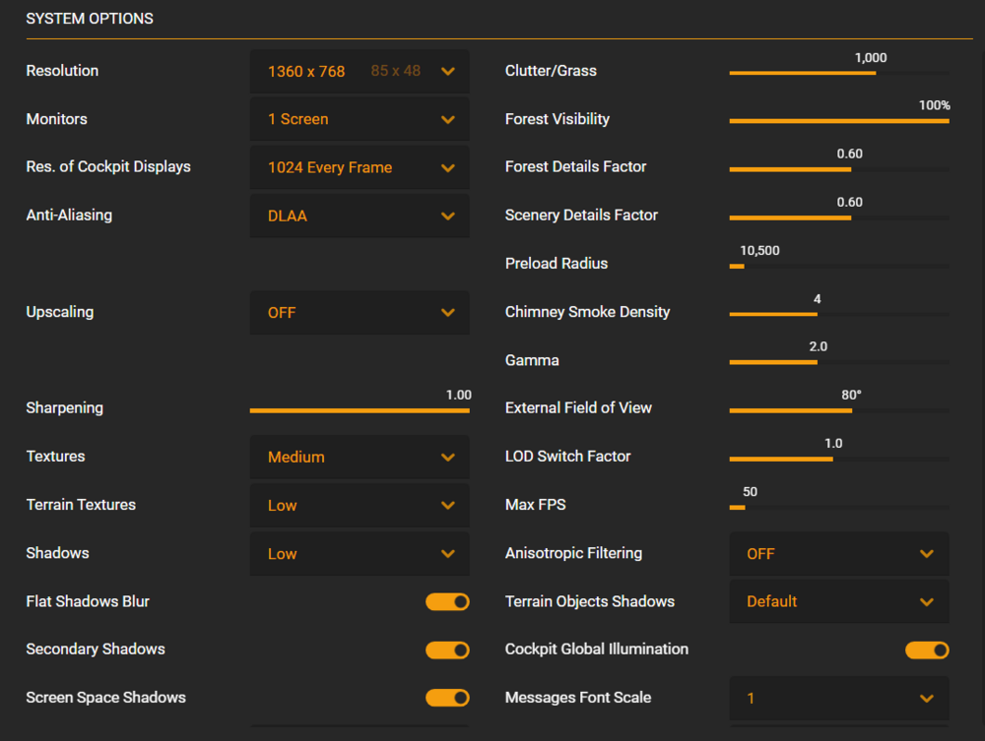
Task: Change the Anti-Aliasing DLAA dropdown
Action: [360, 216]
